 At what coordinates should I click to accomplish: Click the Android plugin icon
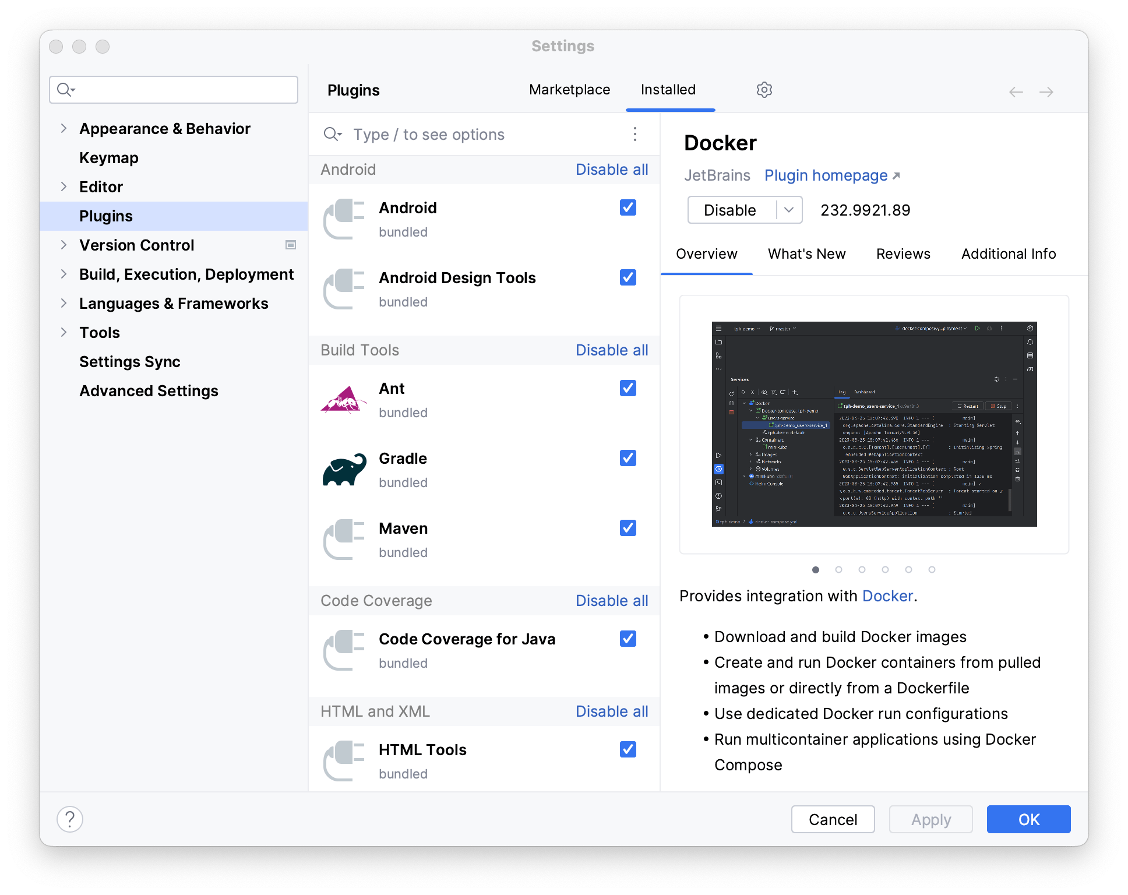point(344,219)
